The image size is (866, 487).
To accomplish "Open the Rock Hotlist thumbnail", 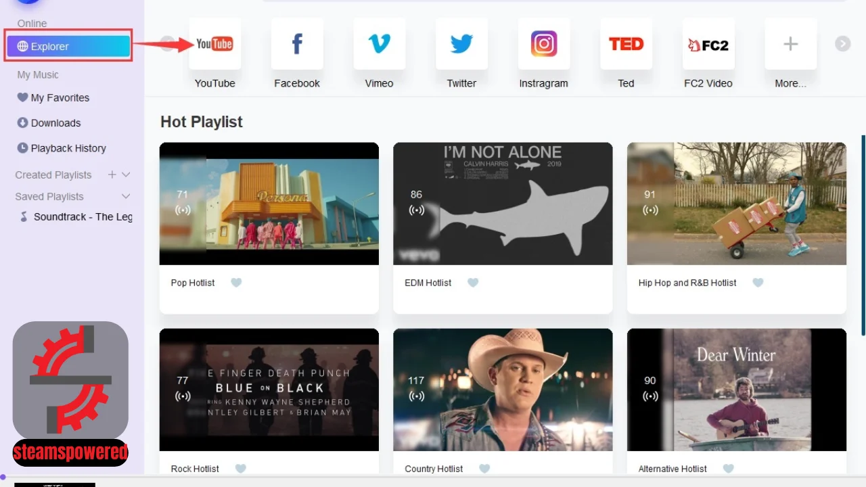I will 269,390.
